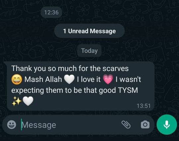Image resolution: width=179 pixels, height=141 pixels.
Task: Tap the word TYSM in the message
Action: 128,90
